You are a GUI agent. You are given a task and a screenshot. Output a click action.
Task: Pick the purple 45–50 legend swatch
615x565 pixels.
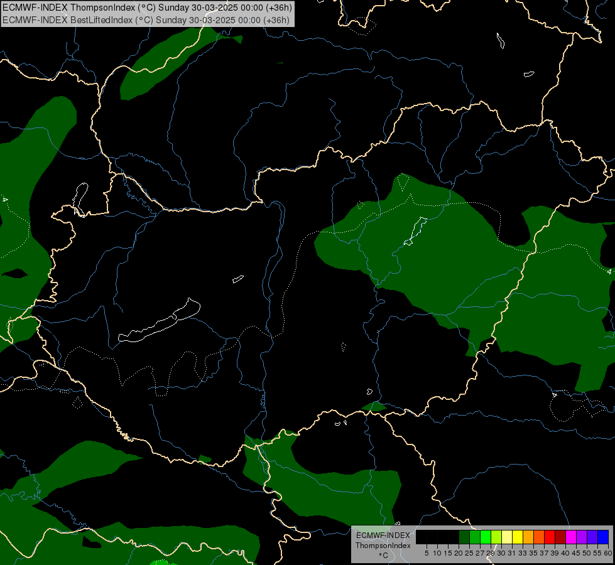[x=582, y=537]
